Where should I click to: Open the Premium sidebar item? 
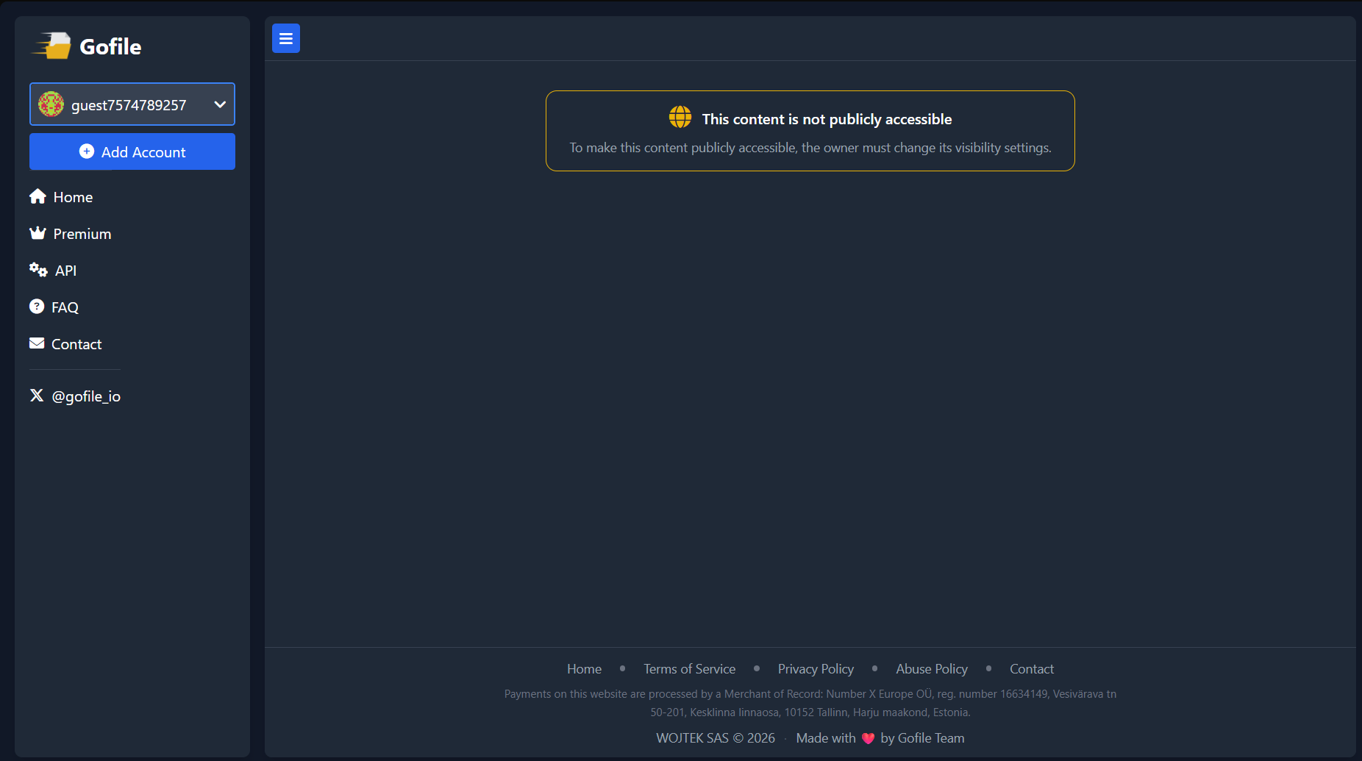(x=82, y=234)
